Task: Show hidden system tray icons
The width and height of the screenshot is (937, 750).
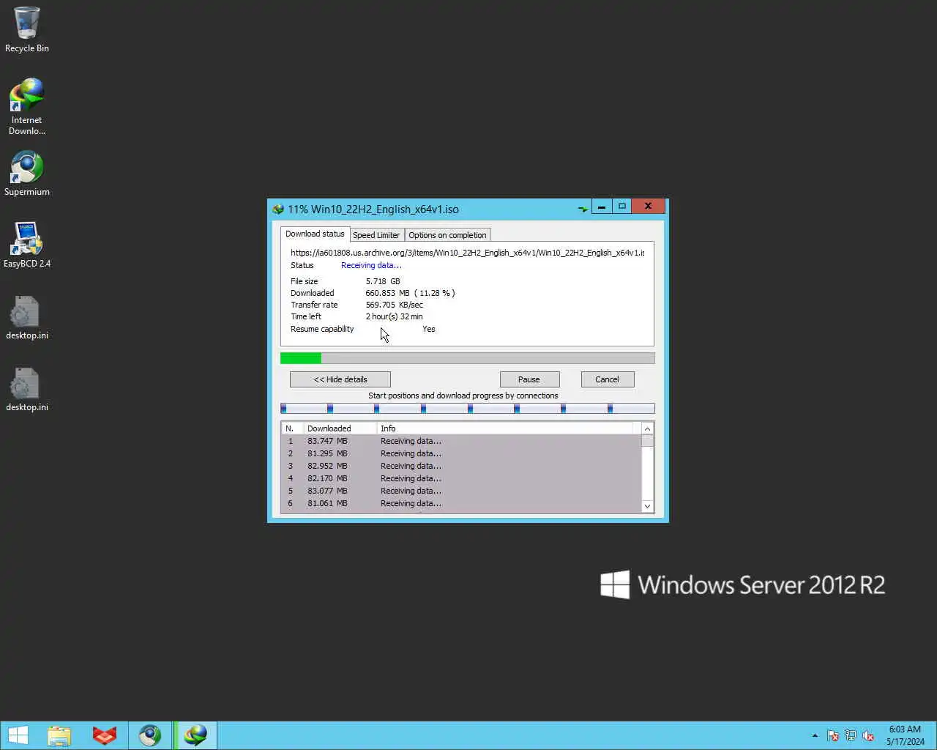Action: (x=815, y=735)
